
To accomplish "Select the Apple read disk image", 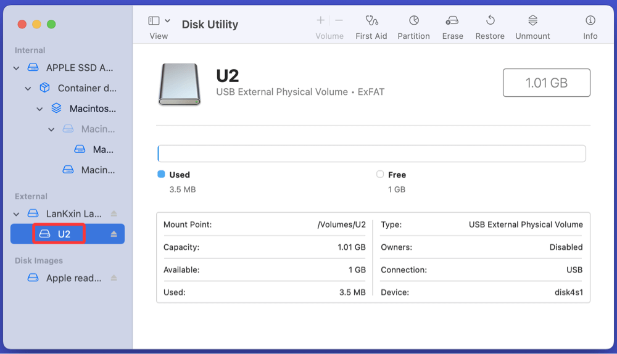I will [73, 278].
